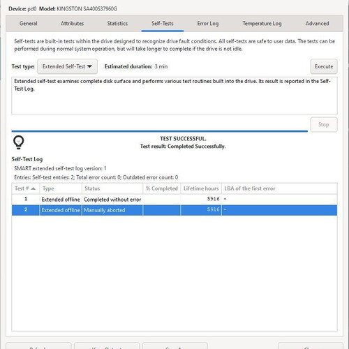The image size is (349, 349).
Task: Sort by the Type column header
Action: 61,188
